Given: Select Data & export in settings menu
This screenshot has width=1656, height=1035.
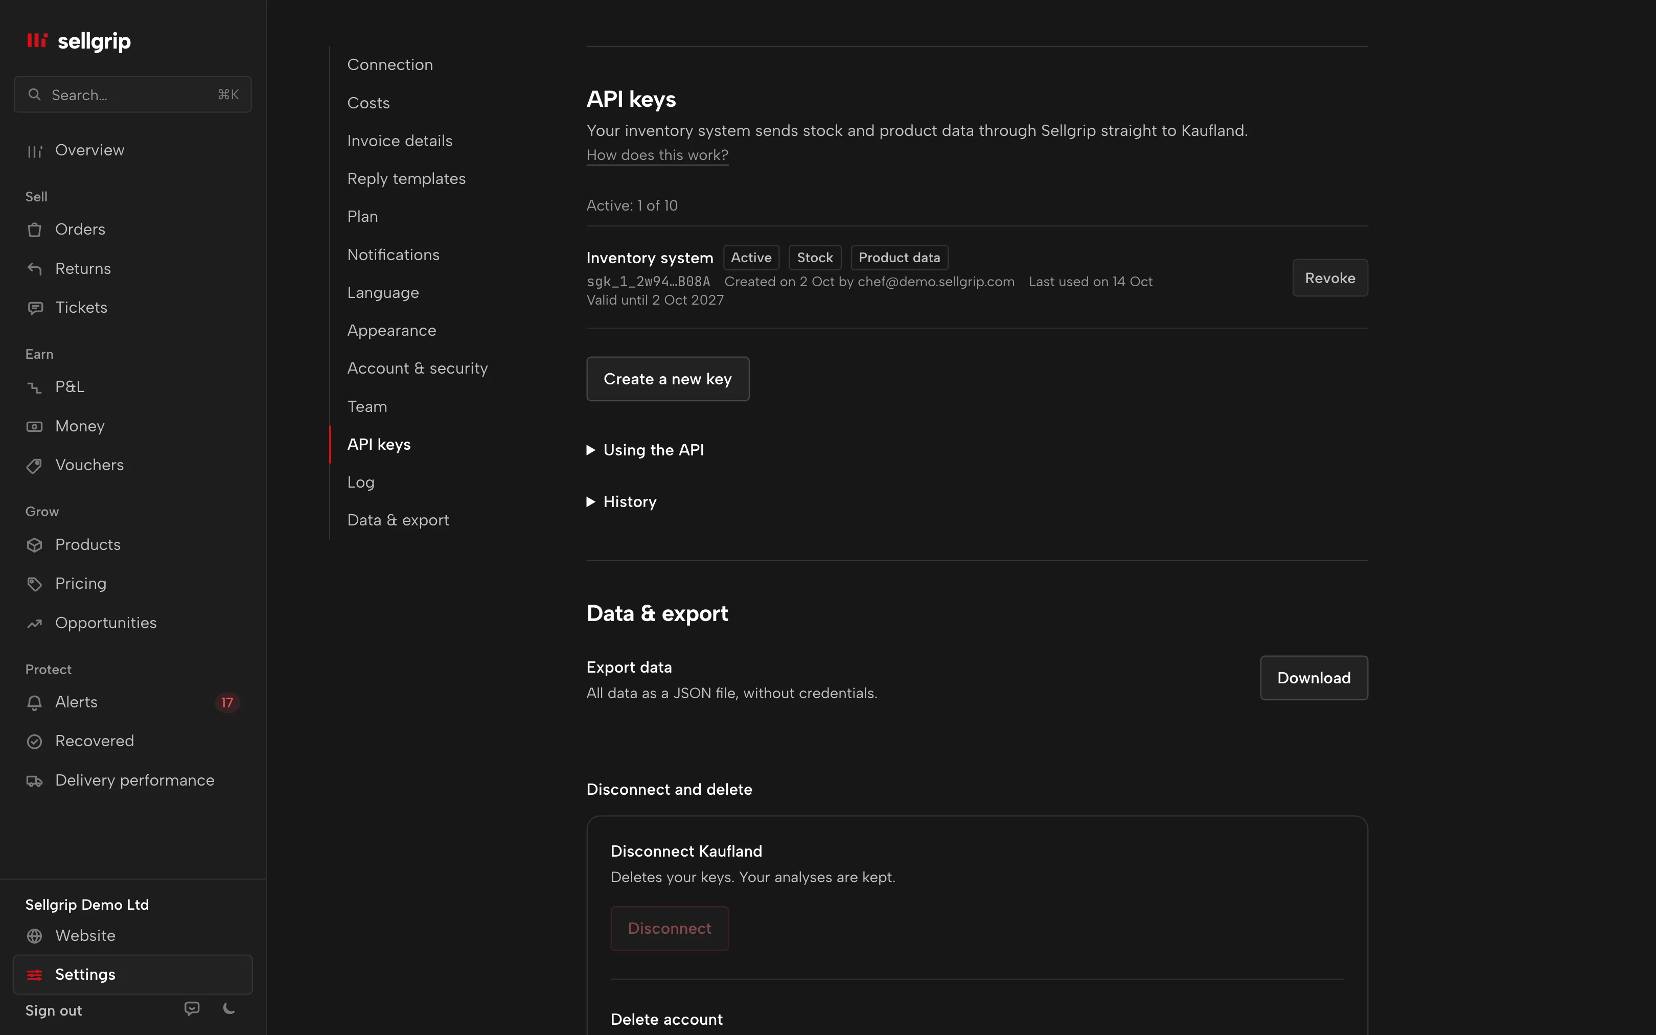Looking at the screenshot, I should coord(398,520).
